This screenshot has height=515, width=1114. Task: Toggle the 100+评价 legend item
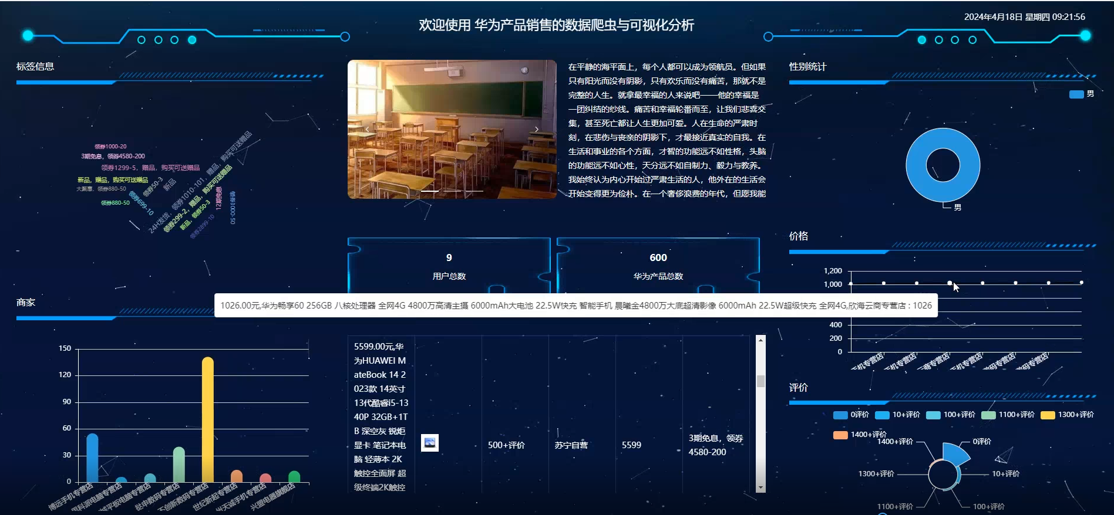(950, 415)
